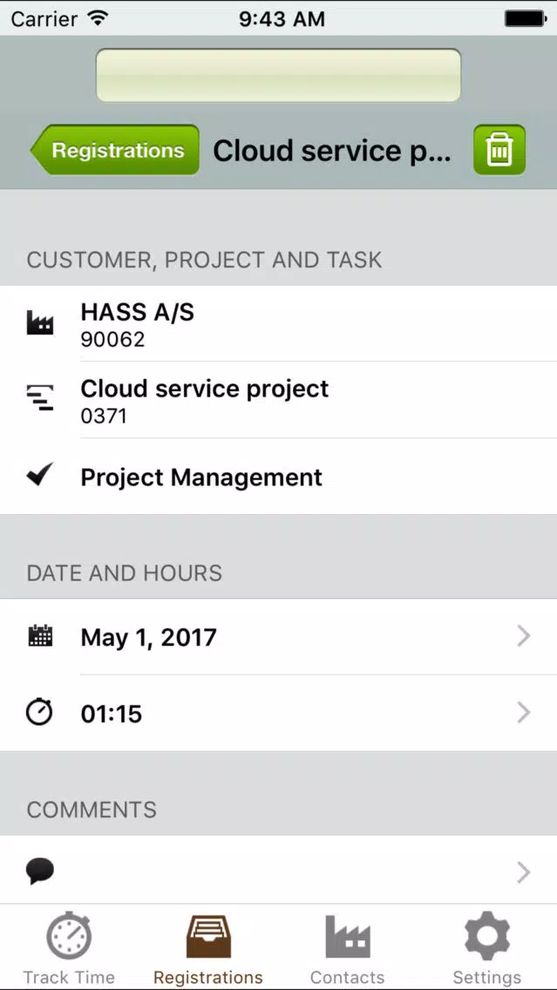
Task: Click the stopwatch icon next to 01:15
Action: [x=39, y=712]
